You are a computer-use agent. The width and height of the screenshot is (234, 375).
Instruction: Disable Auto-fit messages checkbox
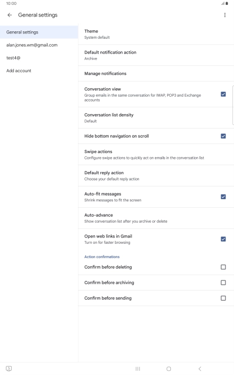[223, 197]
